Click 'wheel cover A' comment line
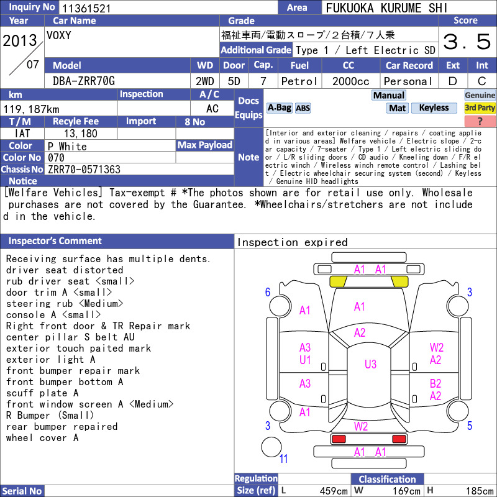Screen dimensions: 497x497 click(42, 438)
